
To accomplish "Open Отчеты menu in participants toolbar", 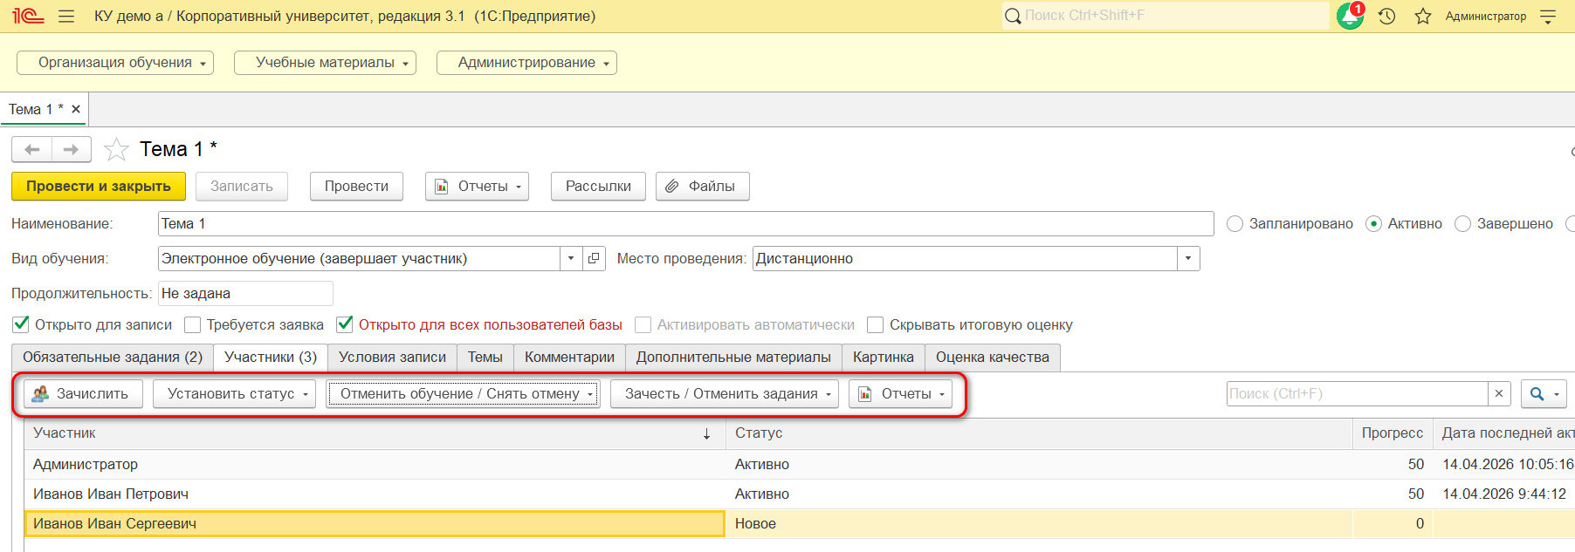I will pyautogui.click(x=902, y=393).
